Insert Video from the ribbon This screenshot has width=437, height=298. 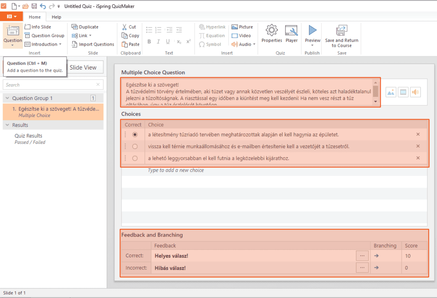tap(241, 36)
